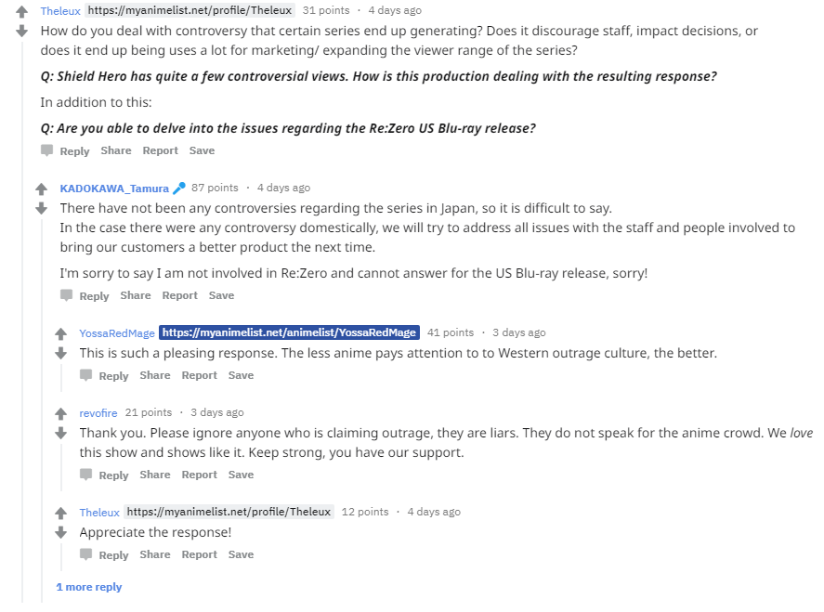Collapse YossaRedMage's comment thread line
This screenshot has width=824, height=612.
point(61,377)
